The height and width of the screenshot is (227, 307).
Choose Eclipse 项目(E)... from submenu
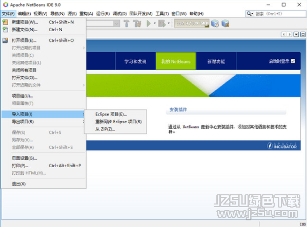coord(111,115)
